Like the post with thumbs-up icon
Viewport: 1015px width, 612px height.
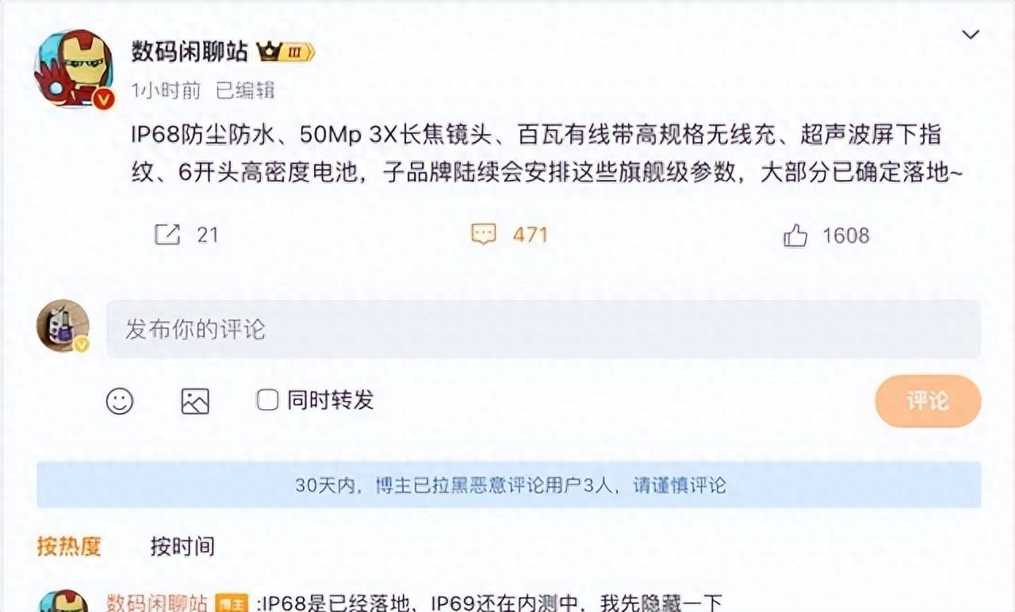tap(795, 235)
